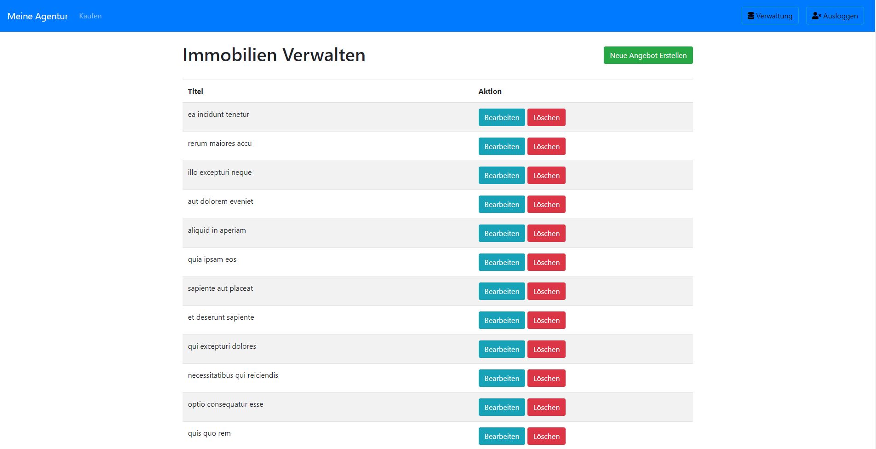Select the title text 'quis quo rem'
Viewport: 876px width, 449px height.
(209, 433)
